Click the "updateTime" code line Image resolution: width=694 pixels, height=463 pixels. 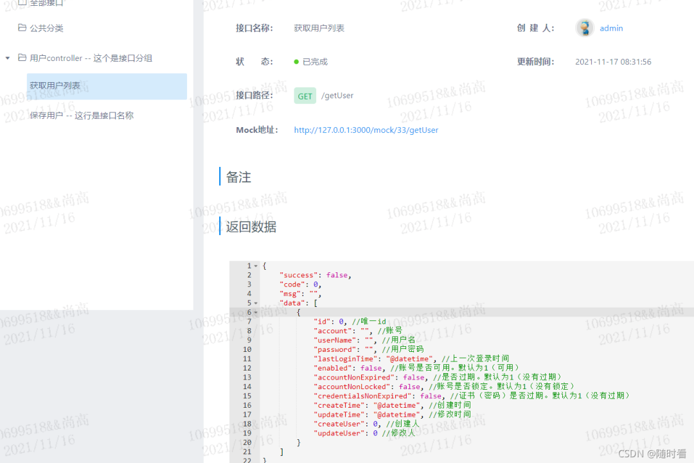[x=392, y=414]
